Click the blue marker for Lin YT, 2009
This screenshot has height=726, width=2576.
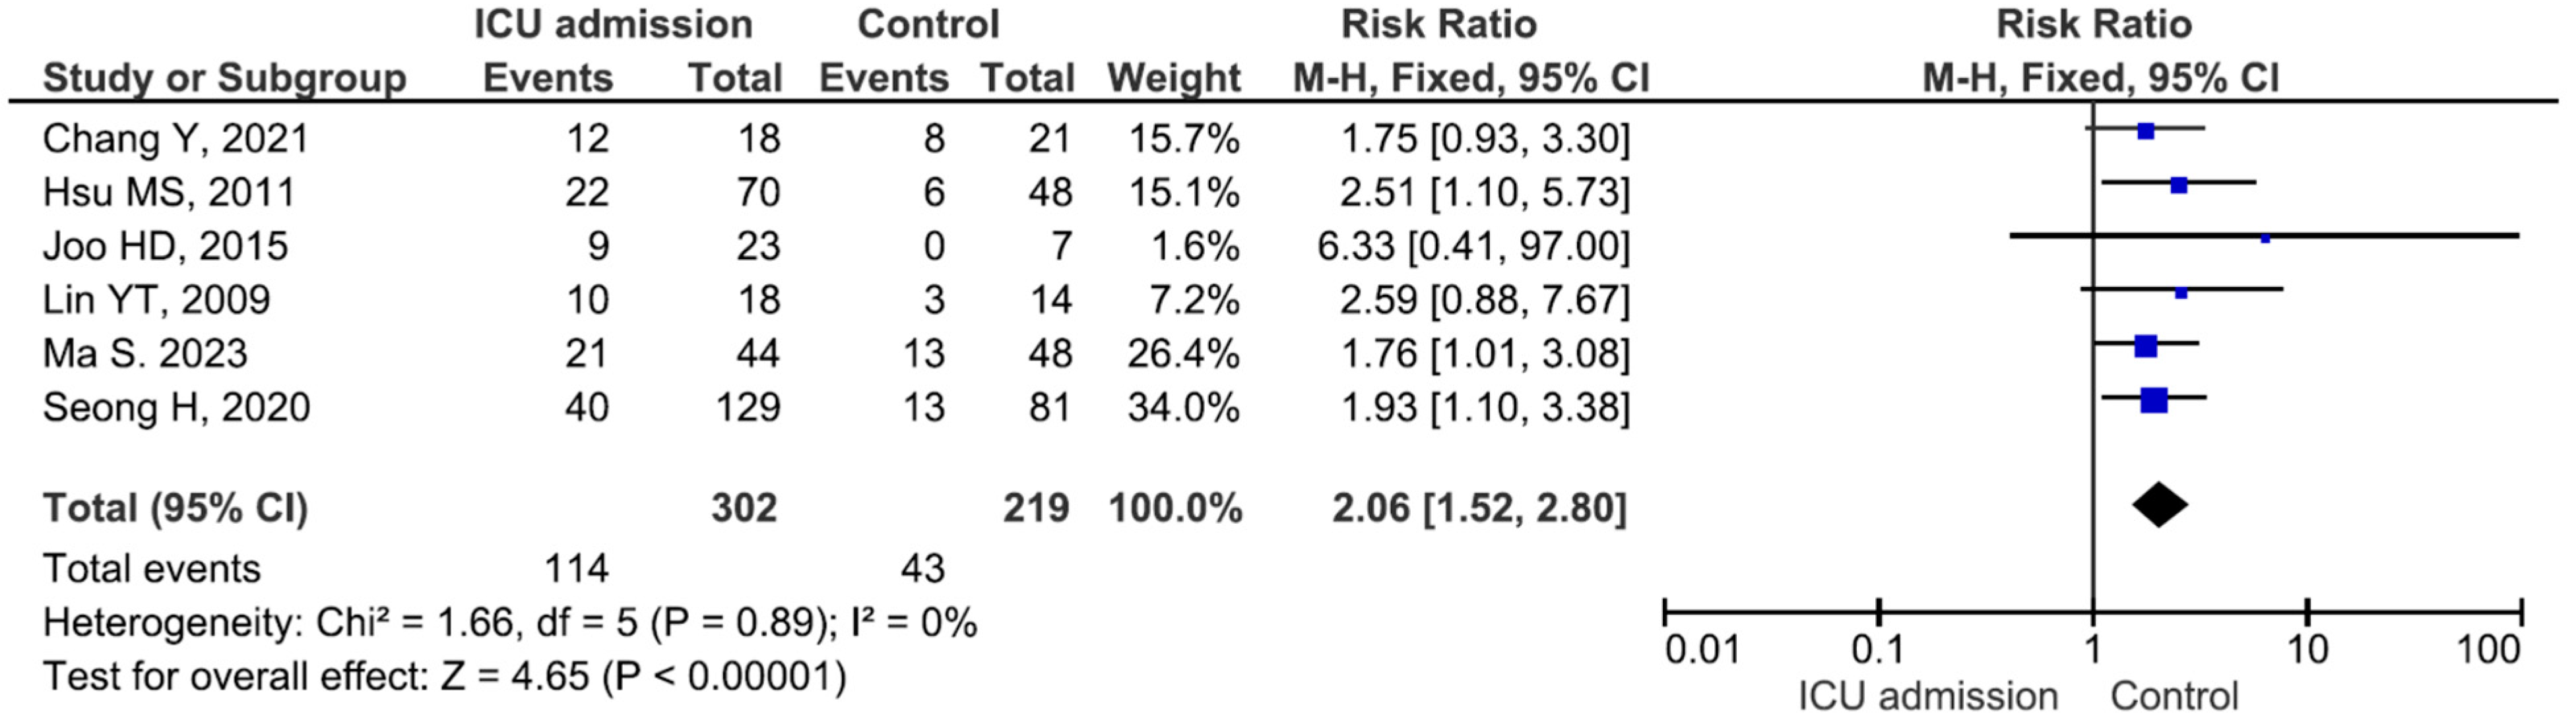(2181, 293)
